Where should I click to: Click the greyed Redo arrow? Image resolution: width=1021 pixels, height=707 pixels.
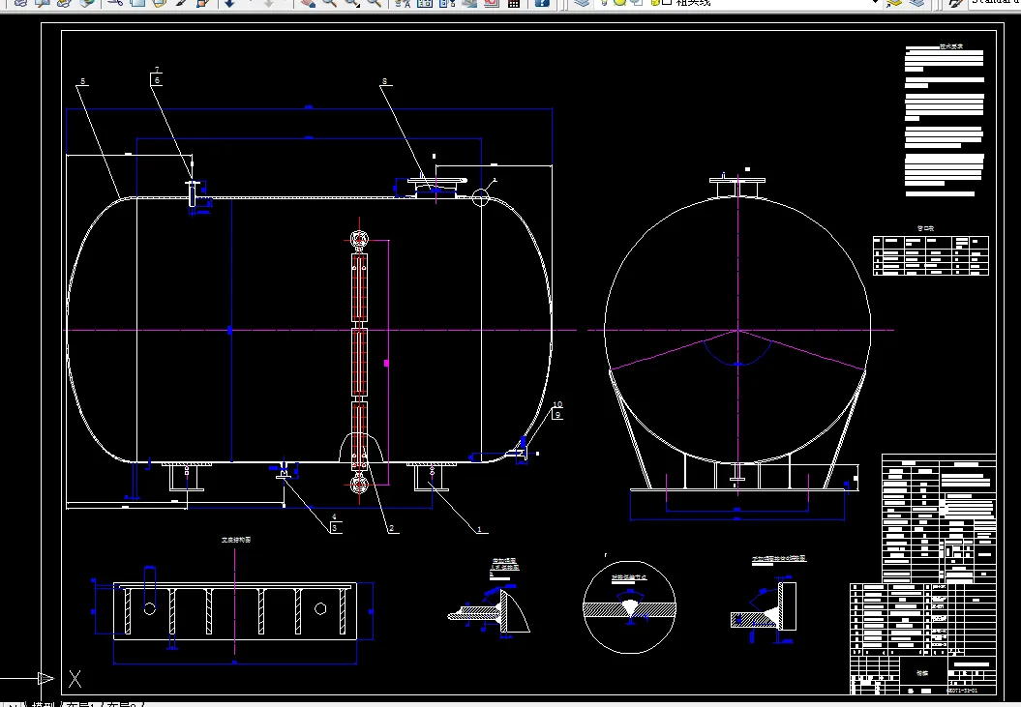(x=268, y=3)
